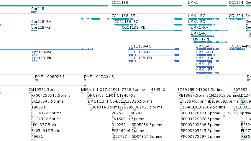Click protein LIMK1-PD label
This screenshot has width=251, height=141.
(x=204, y=52)
